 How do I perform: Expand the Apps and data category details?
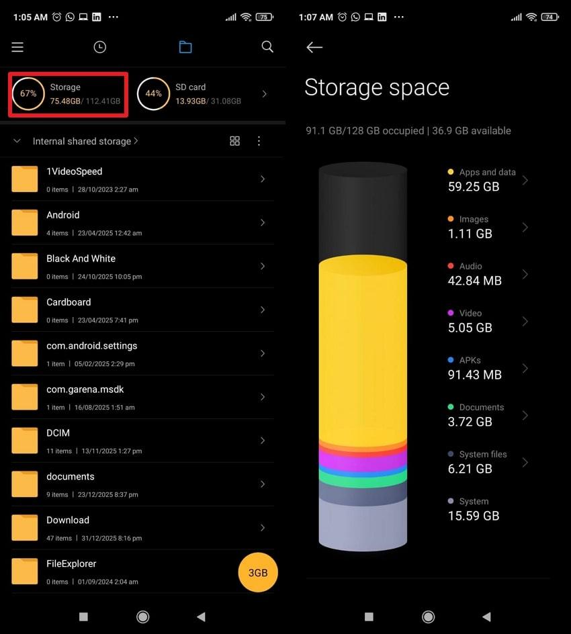[526, 179]
